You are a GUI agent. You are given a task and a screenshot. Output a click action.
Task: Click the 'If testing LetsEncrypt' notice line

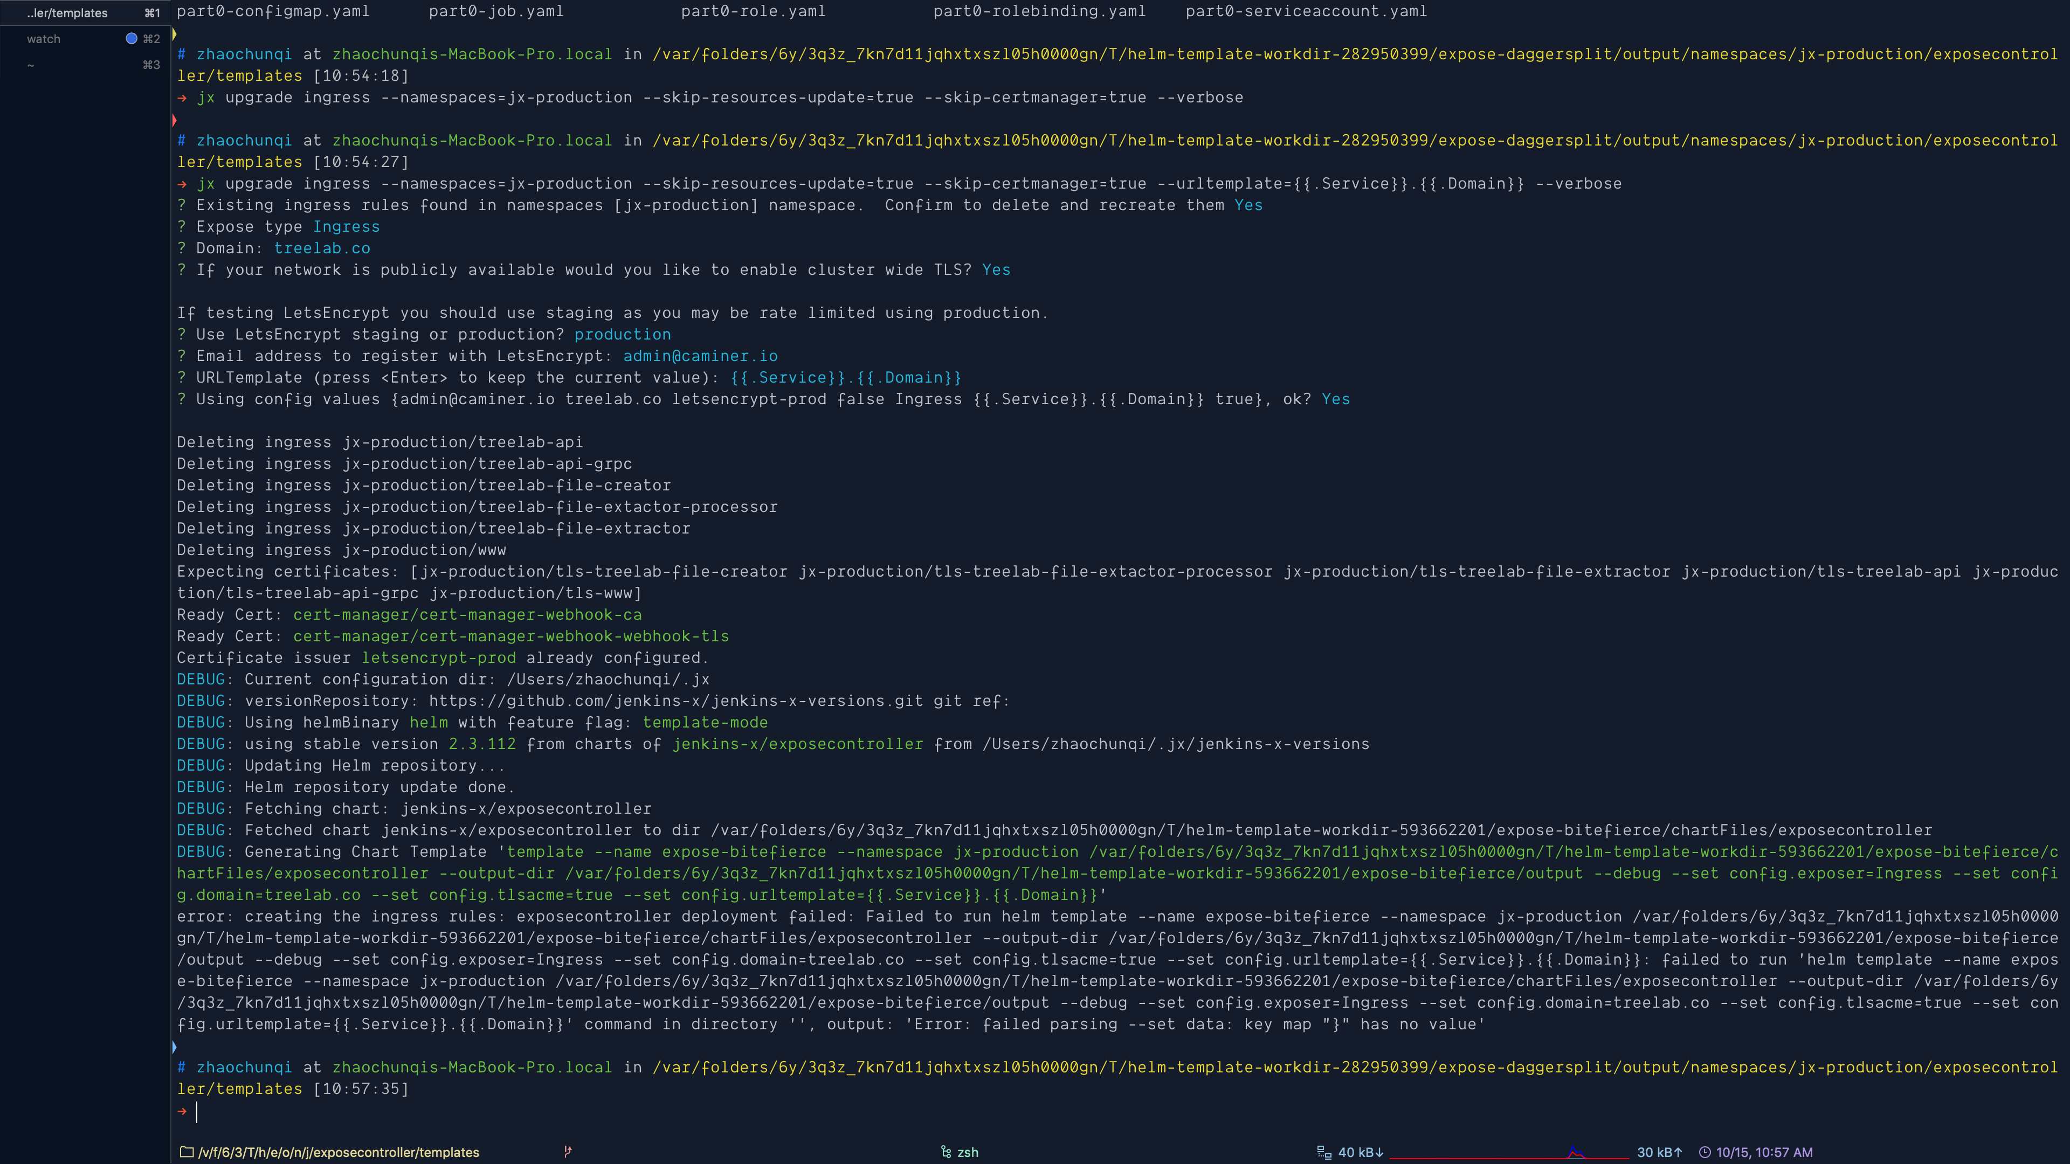(x=612, y=313)
